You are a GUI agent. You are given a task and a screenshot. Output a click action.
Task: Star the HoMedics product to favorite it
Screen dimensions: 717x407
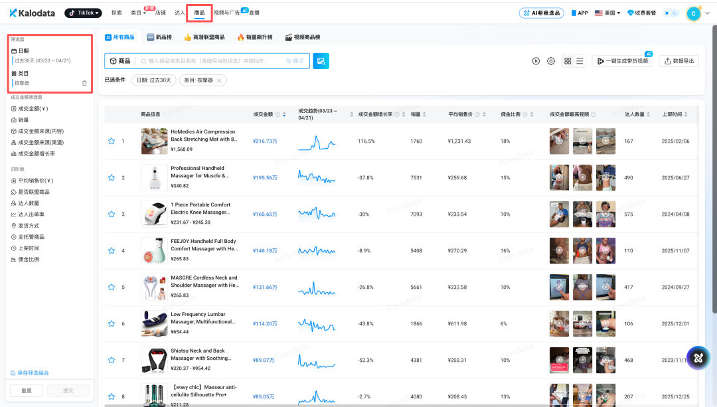pos(111,141)
